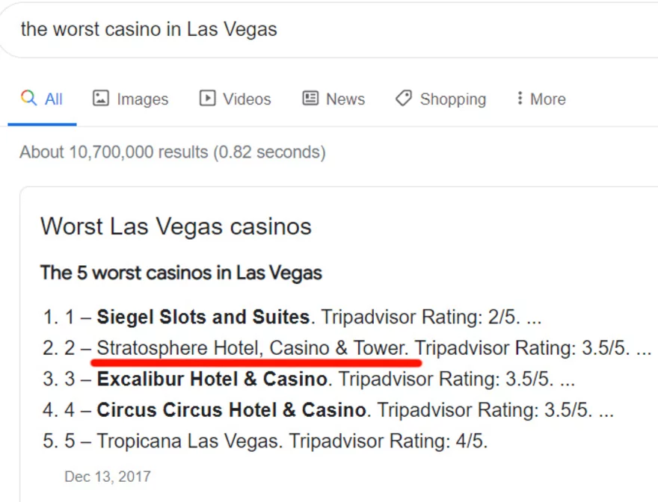658x502 pixels.
Task: Switch to the All results tab
Action: click(53, 99)
